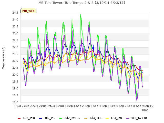
Task: Click the 24.5 y-axis tick label
Action: click(x=15, y=13)
